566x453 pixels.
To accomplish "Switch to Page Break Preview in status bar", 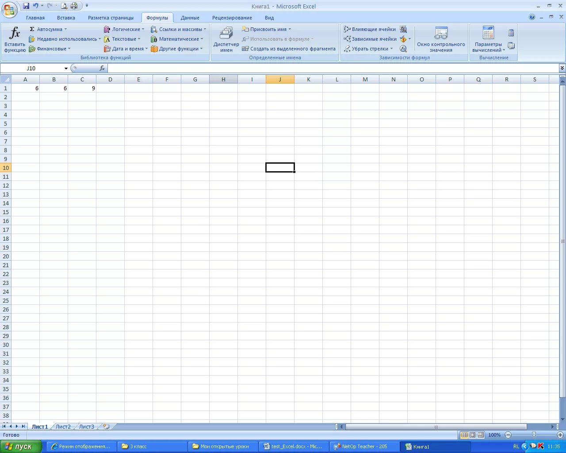I will tap(481, 435).
